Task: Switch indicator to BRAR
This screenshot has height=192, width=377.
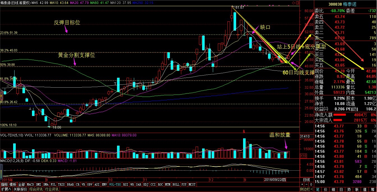Action: (70, 184)
